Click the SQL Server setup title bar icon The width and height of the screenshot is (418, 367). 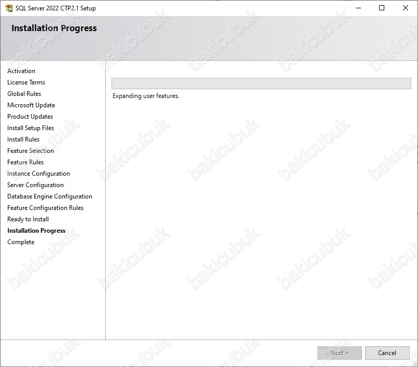click(x=9, y=8)
